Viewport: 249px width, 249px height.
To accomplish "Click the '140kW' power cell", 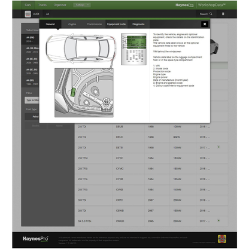I will (177, 190).
